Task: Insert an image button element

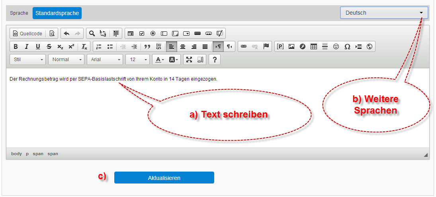Action: click(x=209, y=34)
